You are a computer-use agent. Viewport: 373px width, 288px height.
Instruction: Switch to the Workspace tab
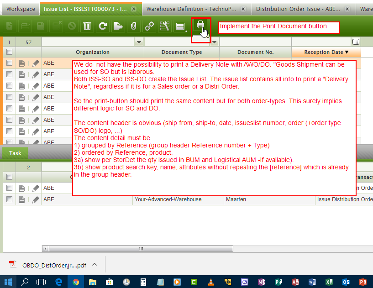click(x=21, y=9)
